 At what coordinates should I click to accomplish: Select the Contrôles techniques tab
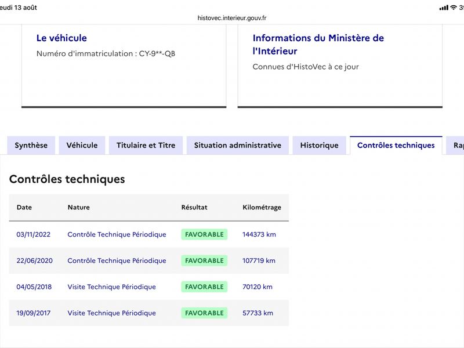pyautogui.click(x=396, y=146)
